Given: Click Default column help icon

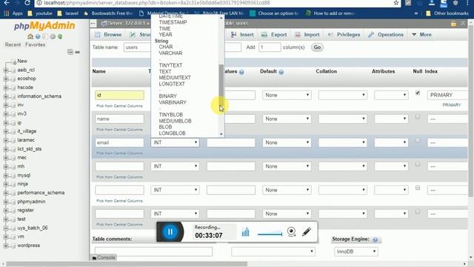Looking at the screenshot, I should click(281, 72).
